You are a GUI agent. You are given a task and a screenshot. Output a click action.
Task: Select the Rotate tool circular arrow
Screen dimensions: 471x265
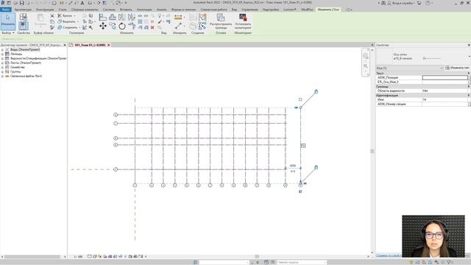122,26
